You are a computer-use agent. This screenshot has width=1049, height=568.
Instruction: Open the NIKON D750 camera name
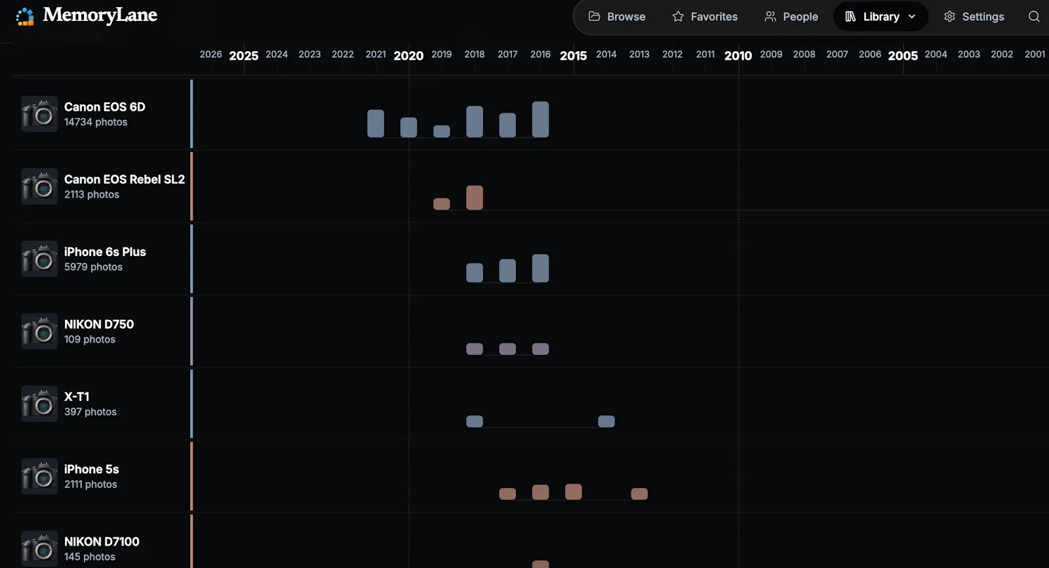click(x=99, y=324)
